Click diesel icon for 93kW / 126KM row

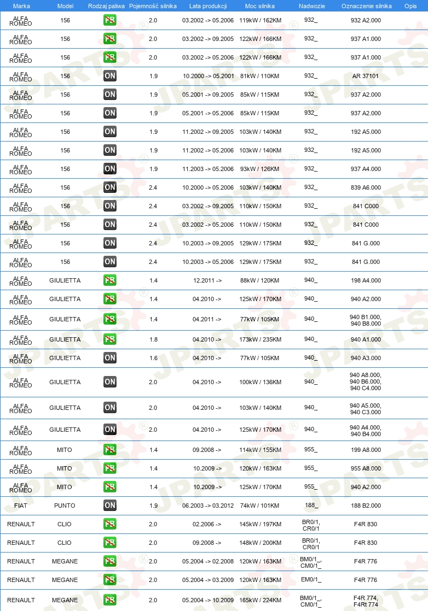110,169
